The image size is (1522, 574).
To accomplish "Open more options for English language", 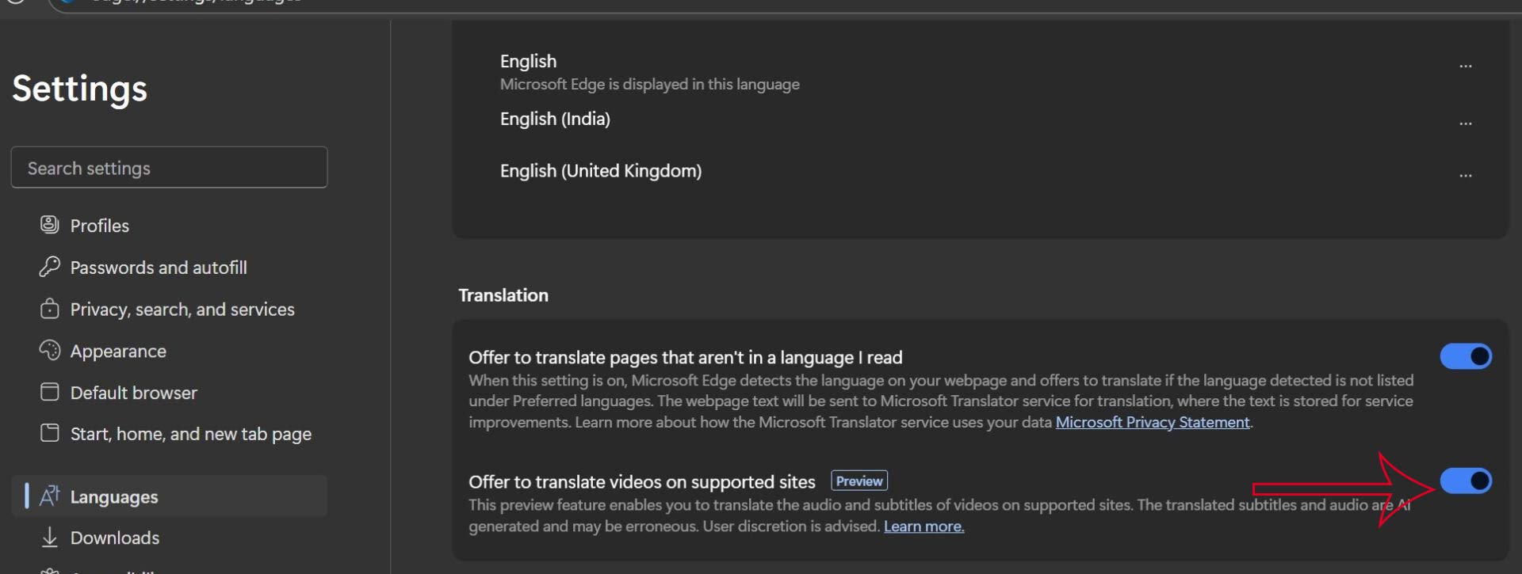I will tap(1465, 66).
